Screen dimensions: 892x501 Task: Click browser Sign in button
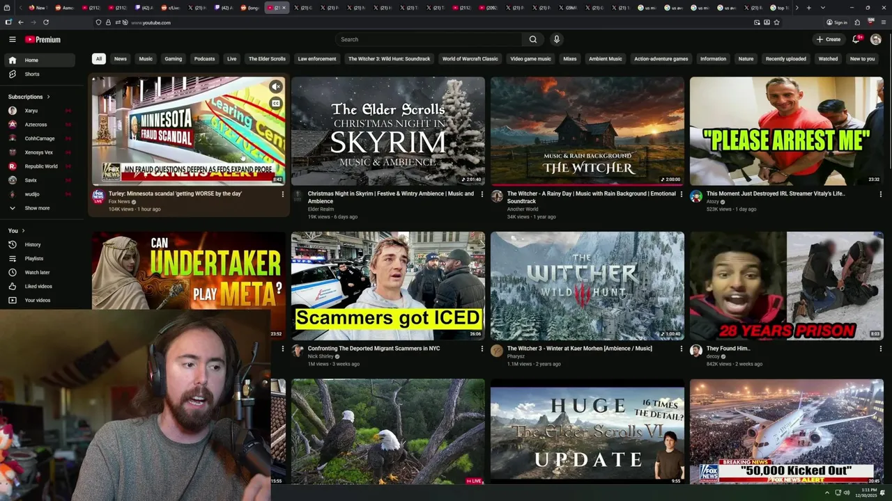pos(837,22)
